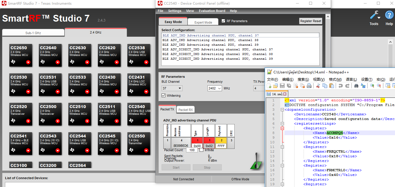Collapse the ACOMPQS Register fold marker
The width and height of the screenshot is (395, 187).
[x=282, y=128]
